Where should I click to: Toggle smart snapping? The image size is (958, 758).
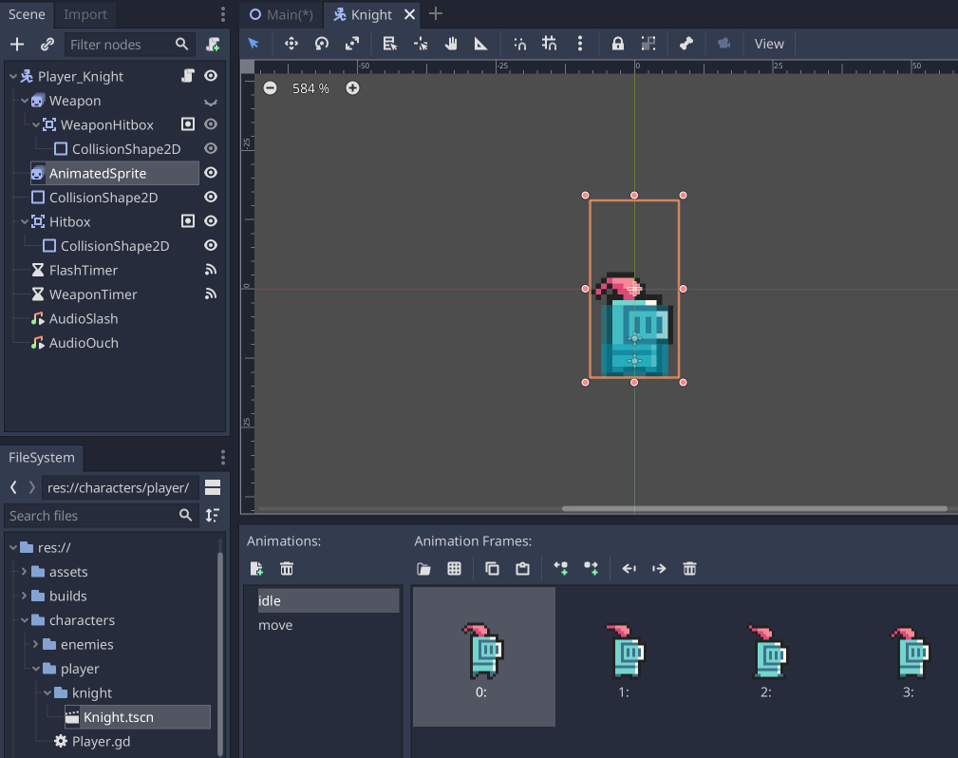point(519,44)
